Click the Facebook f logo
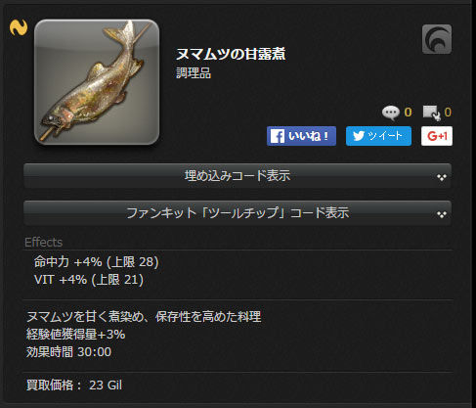This screenshot has width=476, height=408. click(x=278, y=136)
